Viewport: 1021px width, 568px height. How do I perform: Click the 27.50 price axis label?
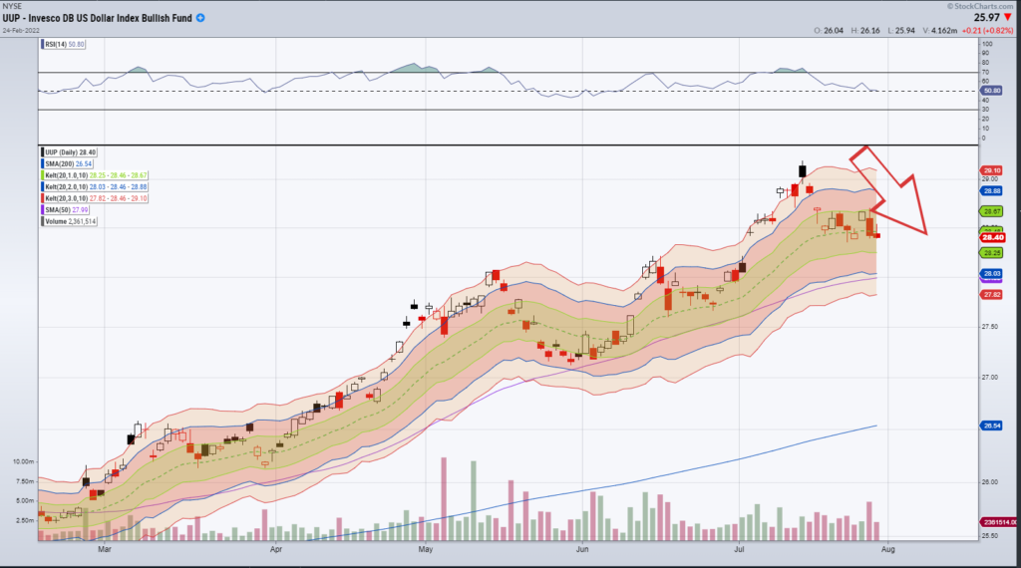point(990,327)
